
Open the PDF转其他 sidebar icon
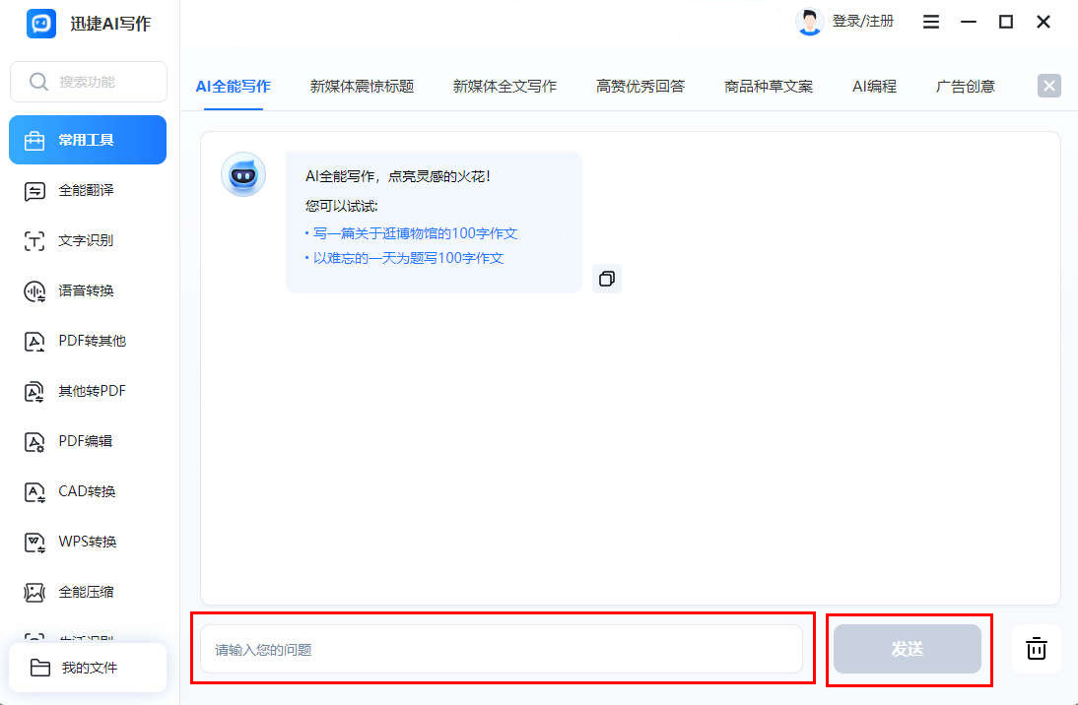pyautogui.click(x=34, y=341)
